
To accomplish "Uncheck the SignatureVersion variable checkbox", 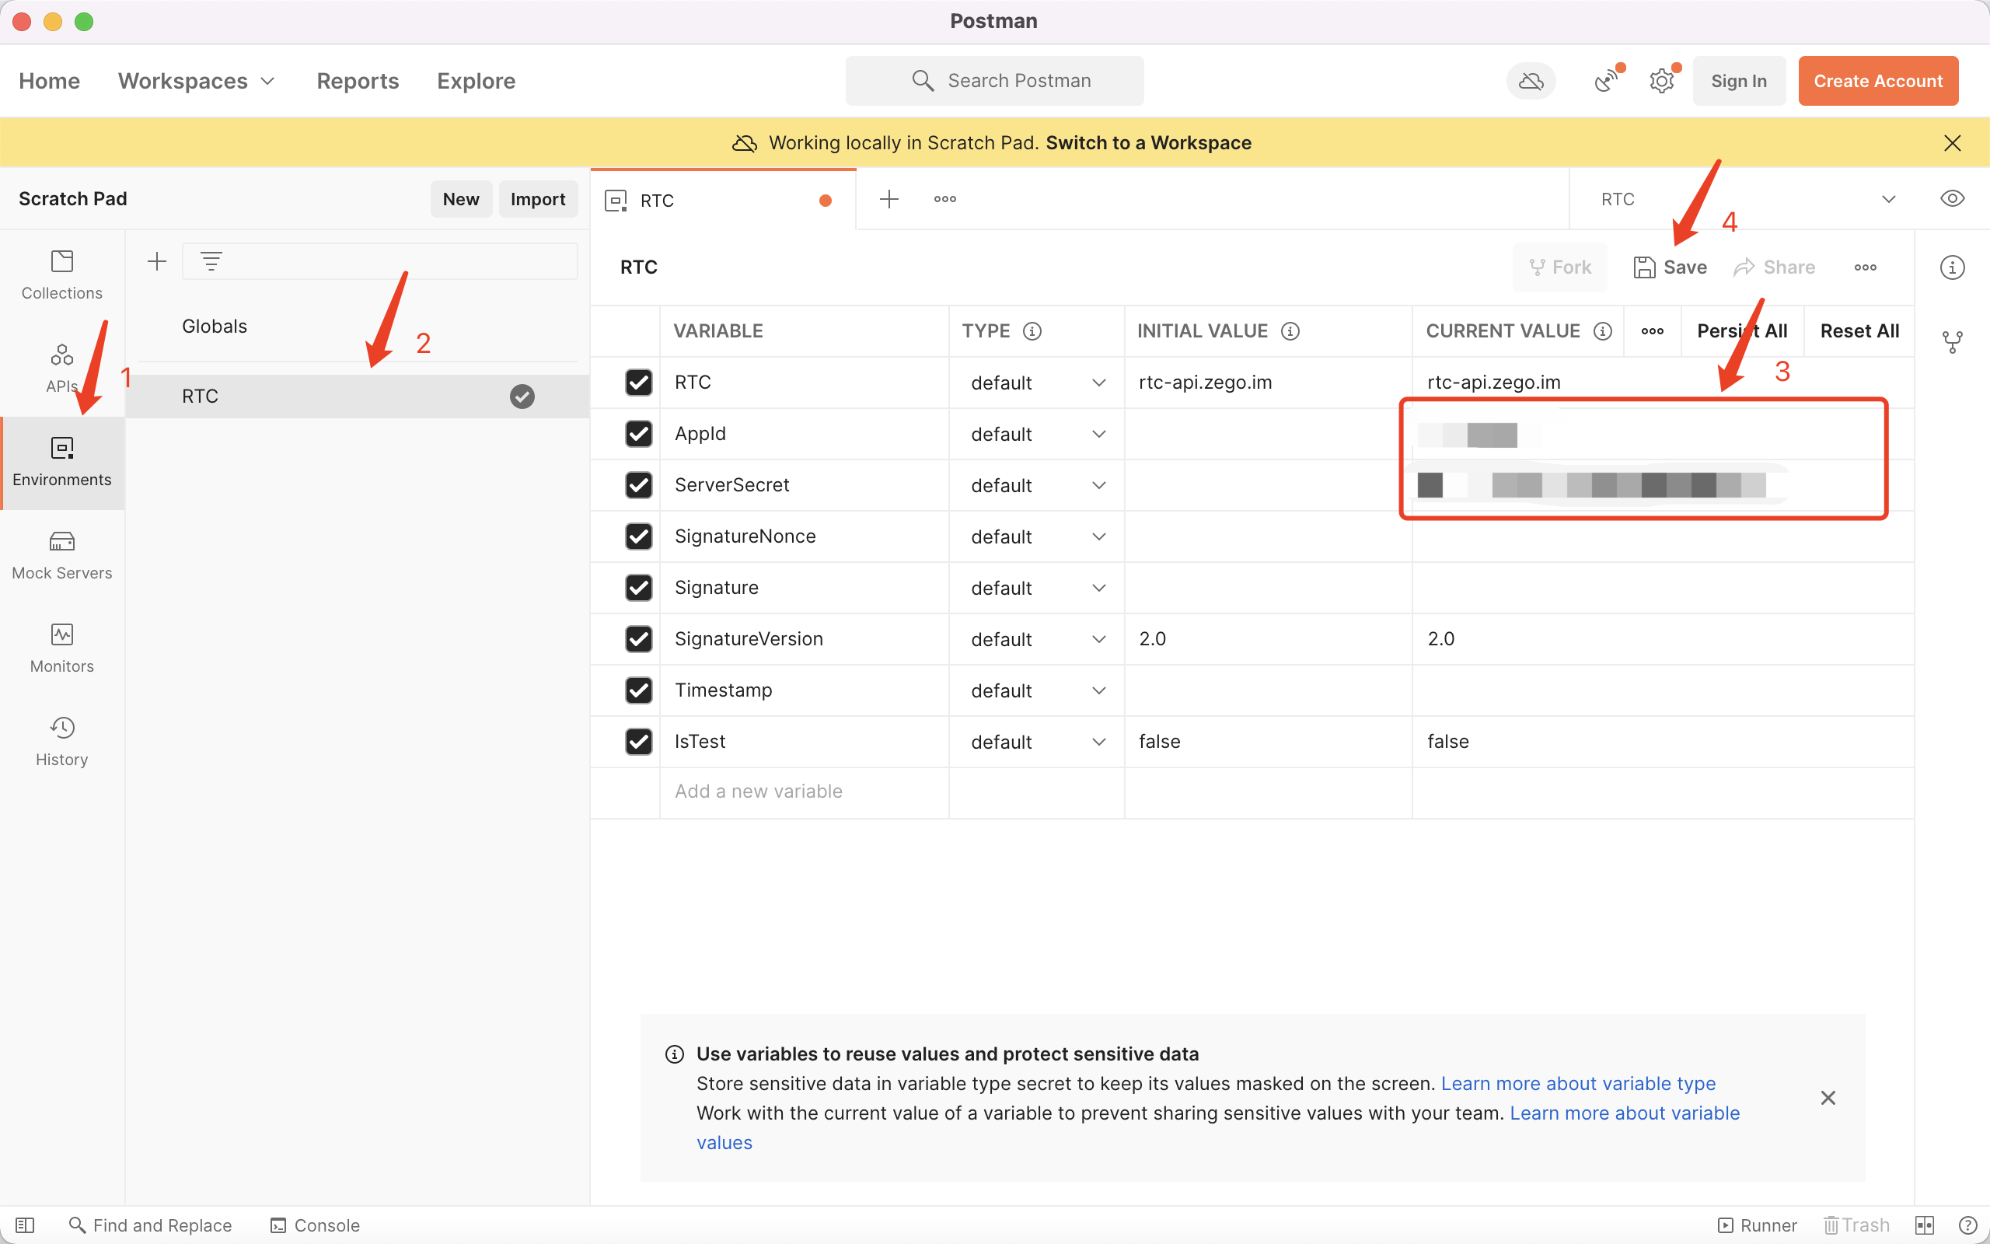I will [x=639, y=638].
